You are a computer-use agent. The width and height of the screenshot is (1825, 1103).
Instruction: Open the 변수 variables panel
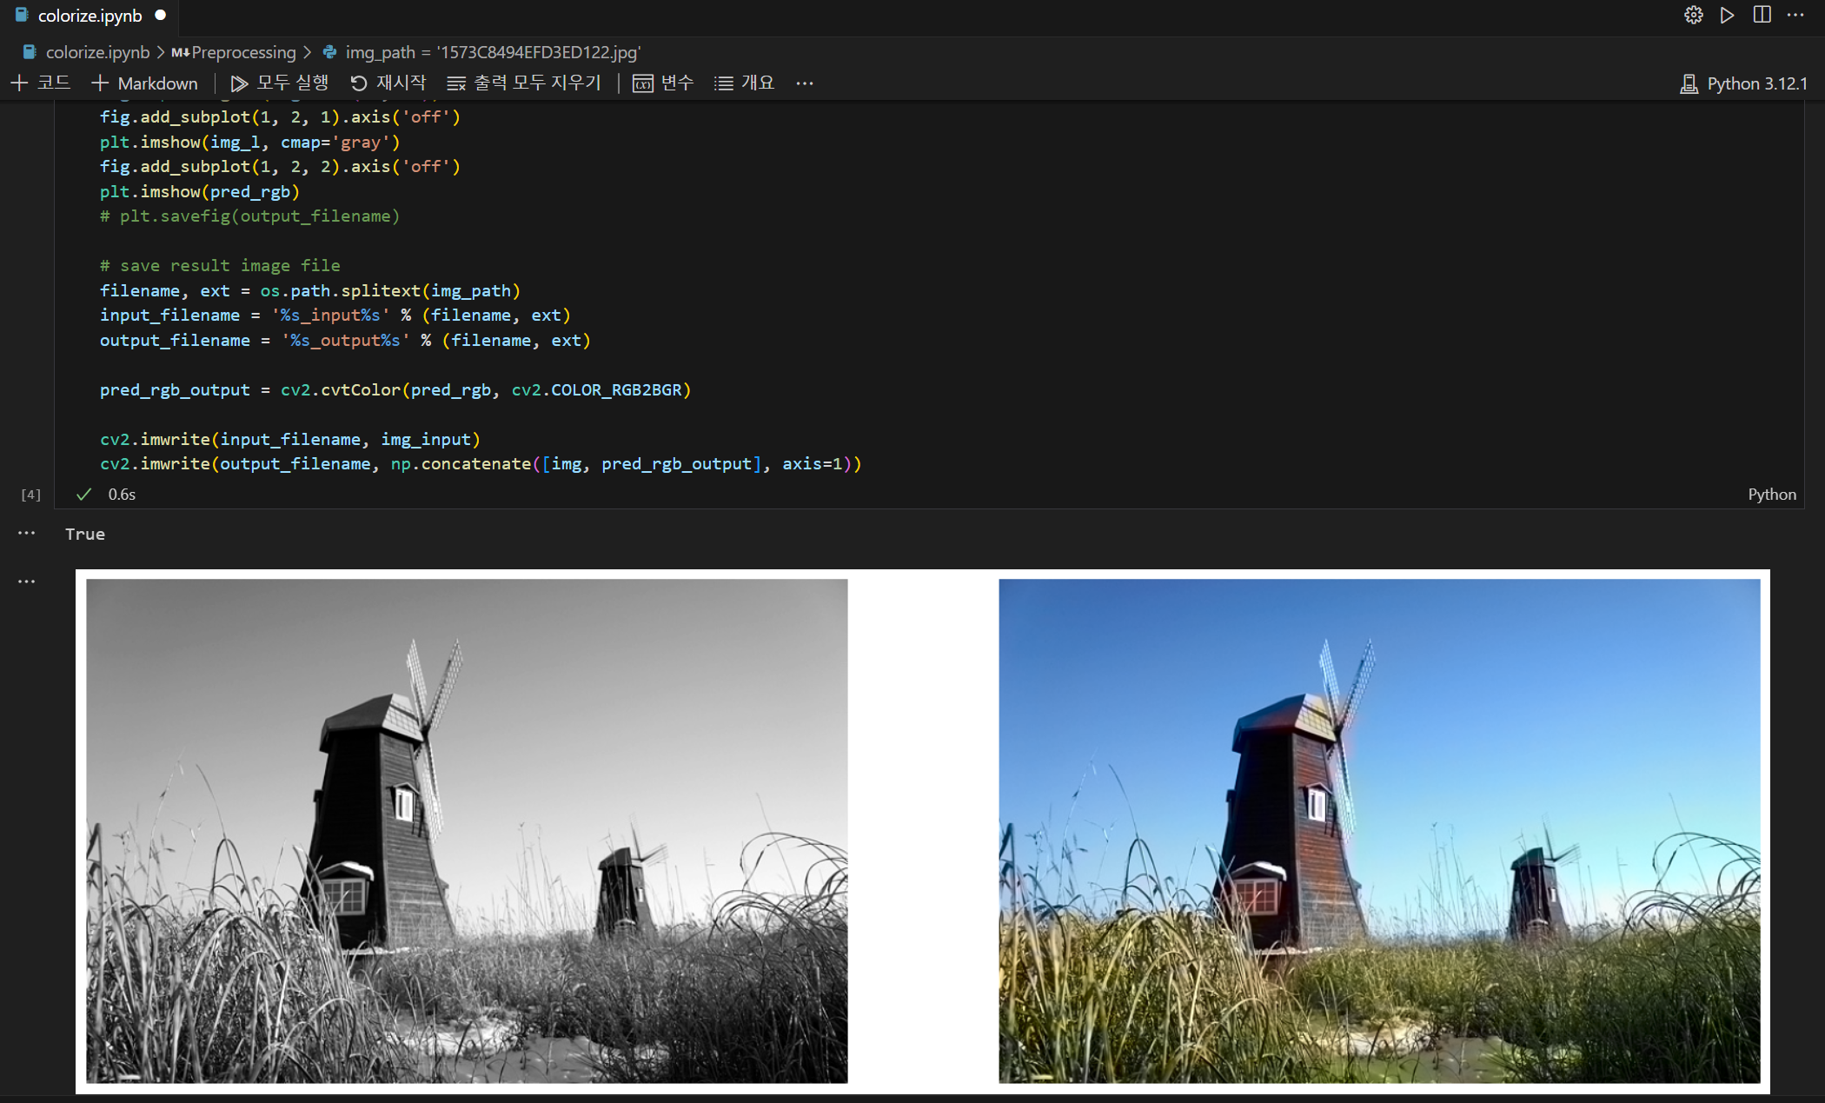click(663, 83)
